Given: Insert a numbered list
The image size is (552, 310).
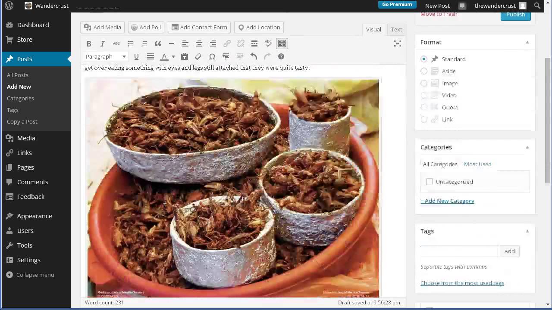Looking at the screenshot, I should click(144, 43).
